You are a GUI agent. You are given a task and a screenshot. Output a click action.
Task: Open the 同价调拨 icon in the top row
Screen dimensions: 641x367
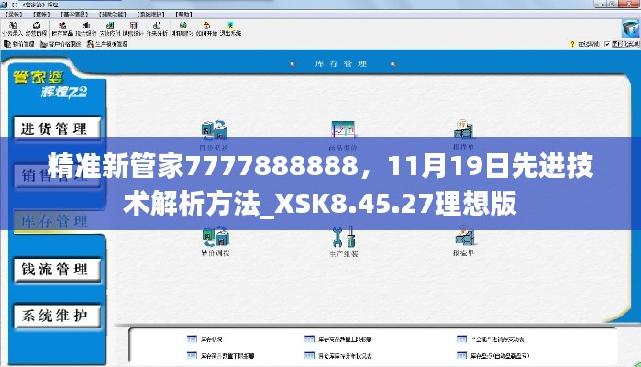click(x=215, y=135)
